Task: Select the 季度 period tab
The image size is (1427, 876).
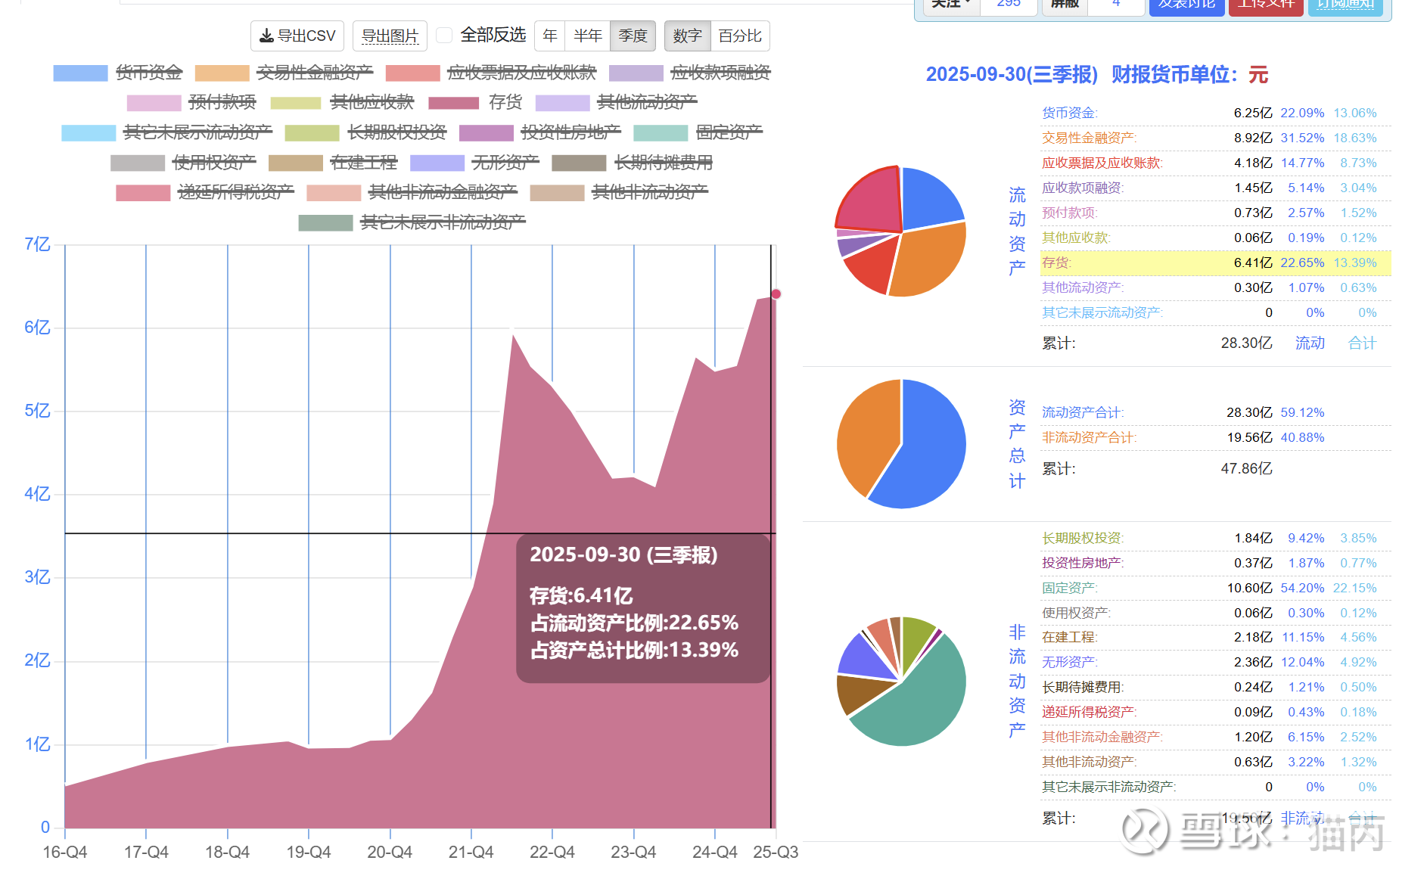Action: pos(633,36)
